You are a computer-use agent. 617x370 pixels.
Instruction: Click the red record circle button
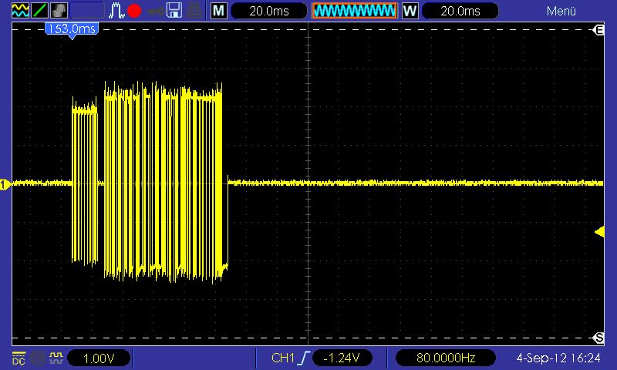[134, 11]
